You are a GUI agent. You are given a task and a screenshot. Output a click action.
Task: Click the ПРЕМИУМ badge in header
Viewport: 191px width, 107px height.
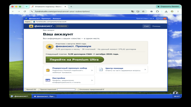point(62,26)
